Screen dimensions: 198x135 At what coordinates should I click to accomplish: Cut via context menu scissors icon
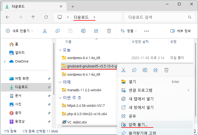(x=124, y=70)
